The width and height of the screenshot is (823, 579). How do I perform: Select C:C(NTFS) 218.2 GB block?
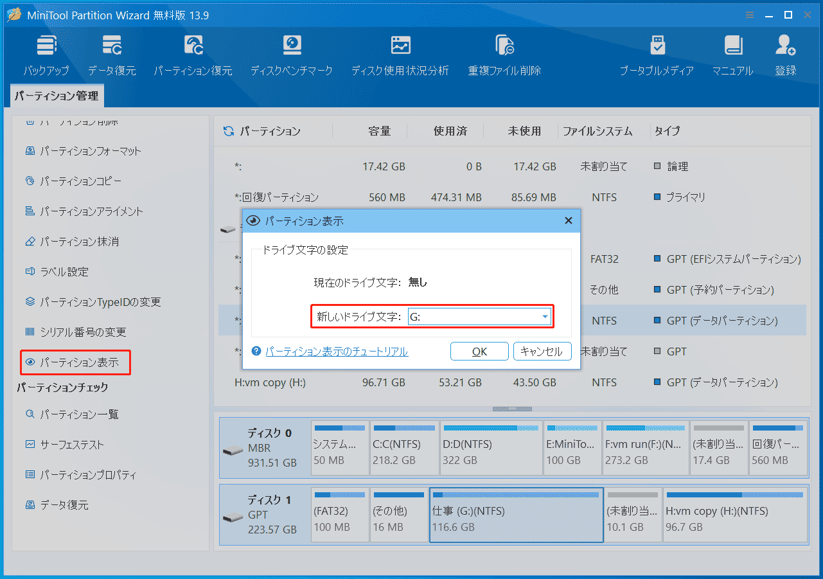pyautogui.click(x=404, y=448)
